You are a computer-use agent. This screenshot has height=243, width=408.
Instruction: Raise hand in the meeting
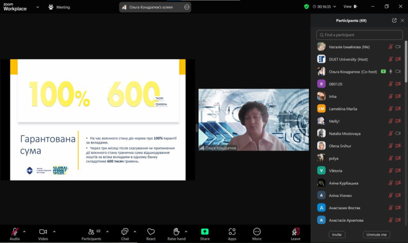pos(176,232)
